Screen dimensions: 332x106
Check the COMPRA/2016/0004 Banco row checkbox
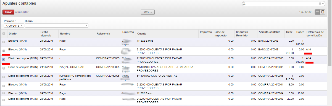click(x=4, y=93)
